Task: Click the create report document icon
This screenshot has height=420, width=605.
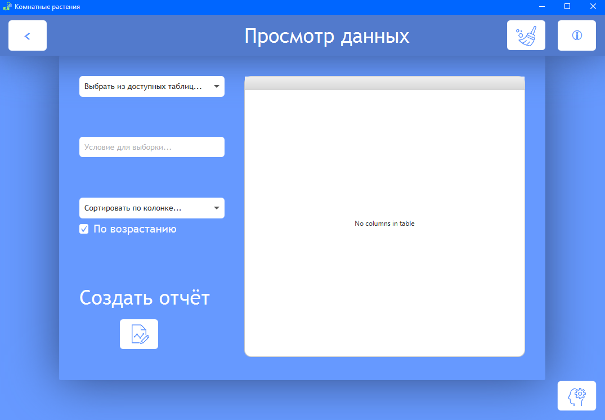Action: pos(139,334)
